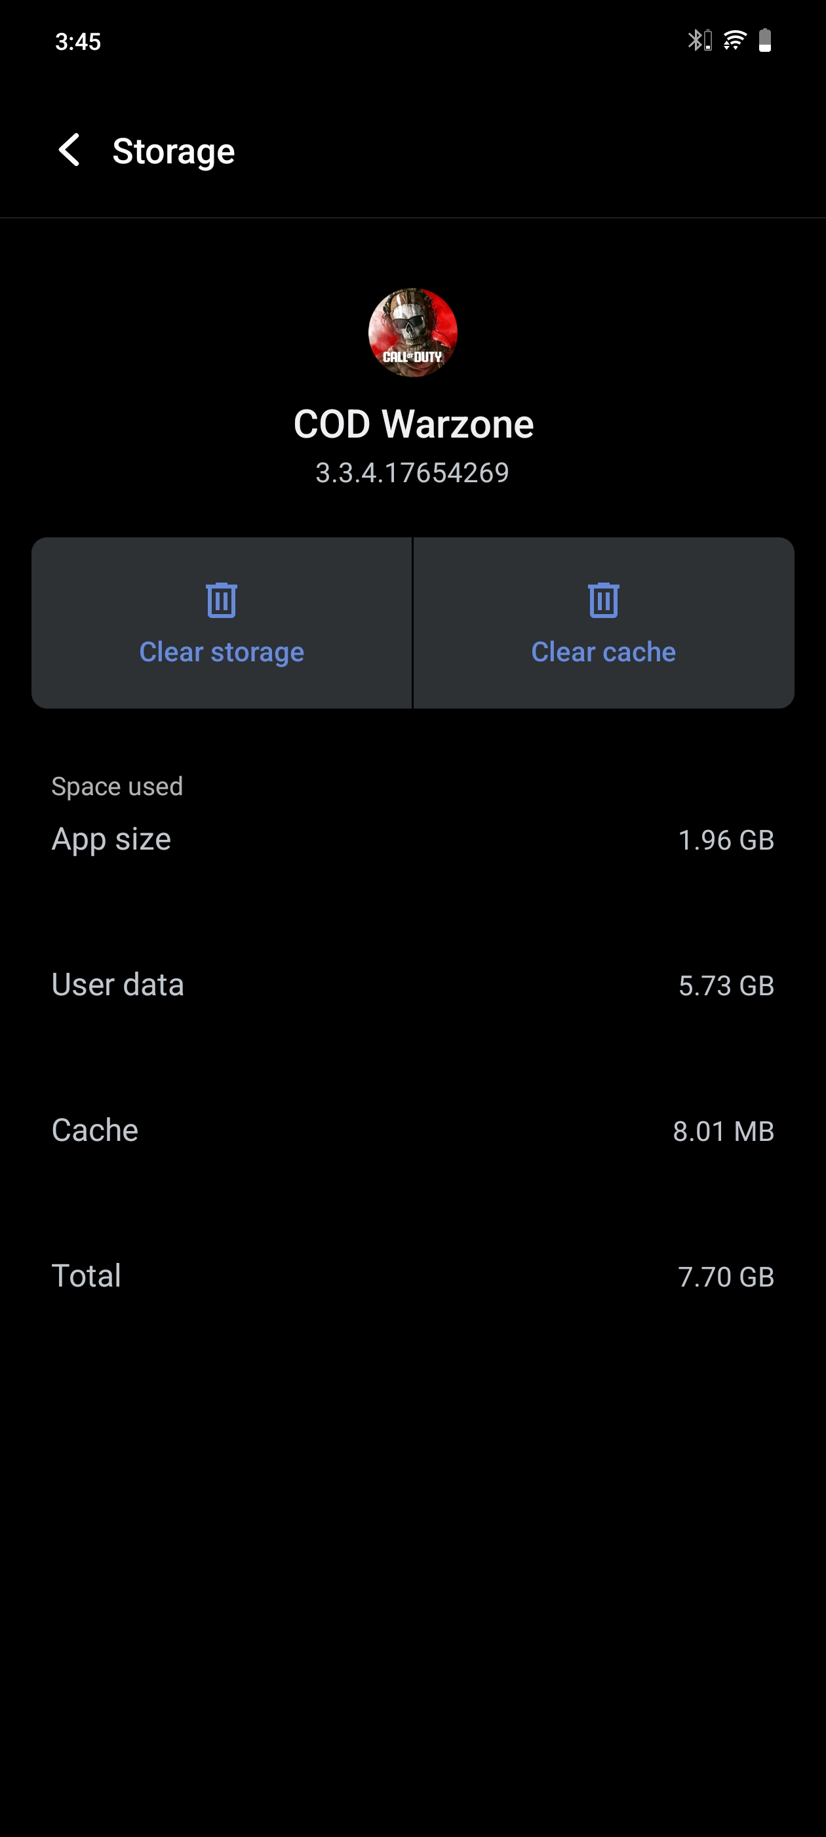The width and height of the screenshot is (826, 1837).
Task: Tap the Clear storage trash icon
Action: pyautogui.click(x=222, y=600)
